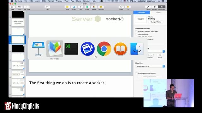Click Builds delay stepper
The height and width of the screenshot is (113, 202).
[164, 55]
